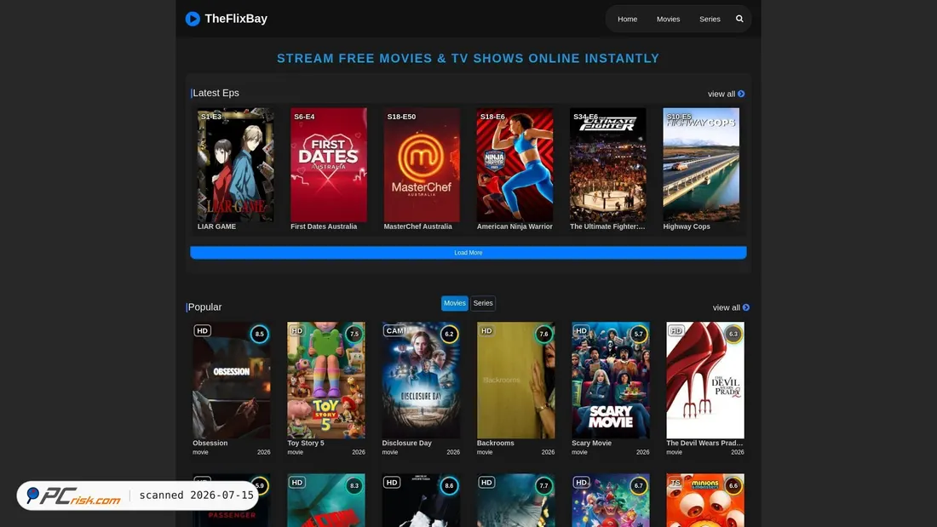Click the 'First Dates Australia' title text
Screen dimensions: 937x527
coord(324,226)
